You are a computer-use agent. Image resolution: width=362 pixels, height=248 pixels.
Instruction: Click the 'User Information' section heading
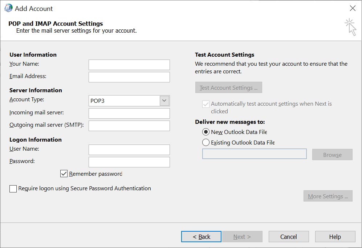point(33,55)
